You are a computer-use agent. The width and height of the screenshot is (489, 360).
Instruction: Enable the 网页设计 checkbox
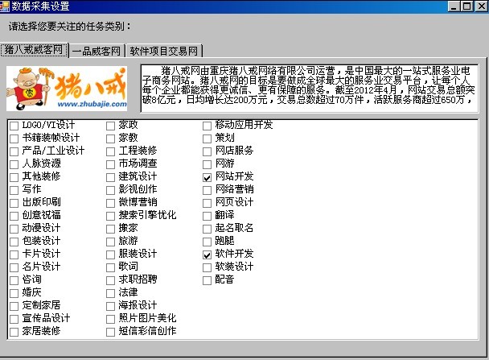pos(207,203)
